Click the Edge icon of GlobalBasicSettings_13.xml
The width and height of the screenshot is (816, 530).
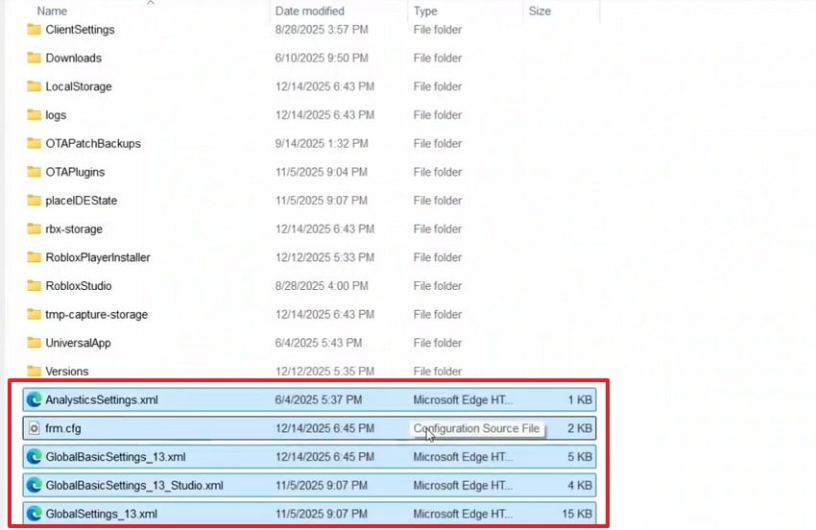click(x=34, y=457)
